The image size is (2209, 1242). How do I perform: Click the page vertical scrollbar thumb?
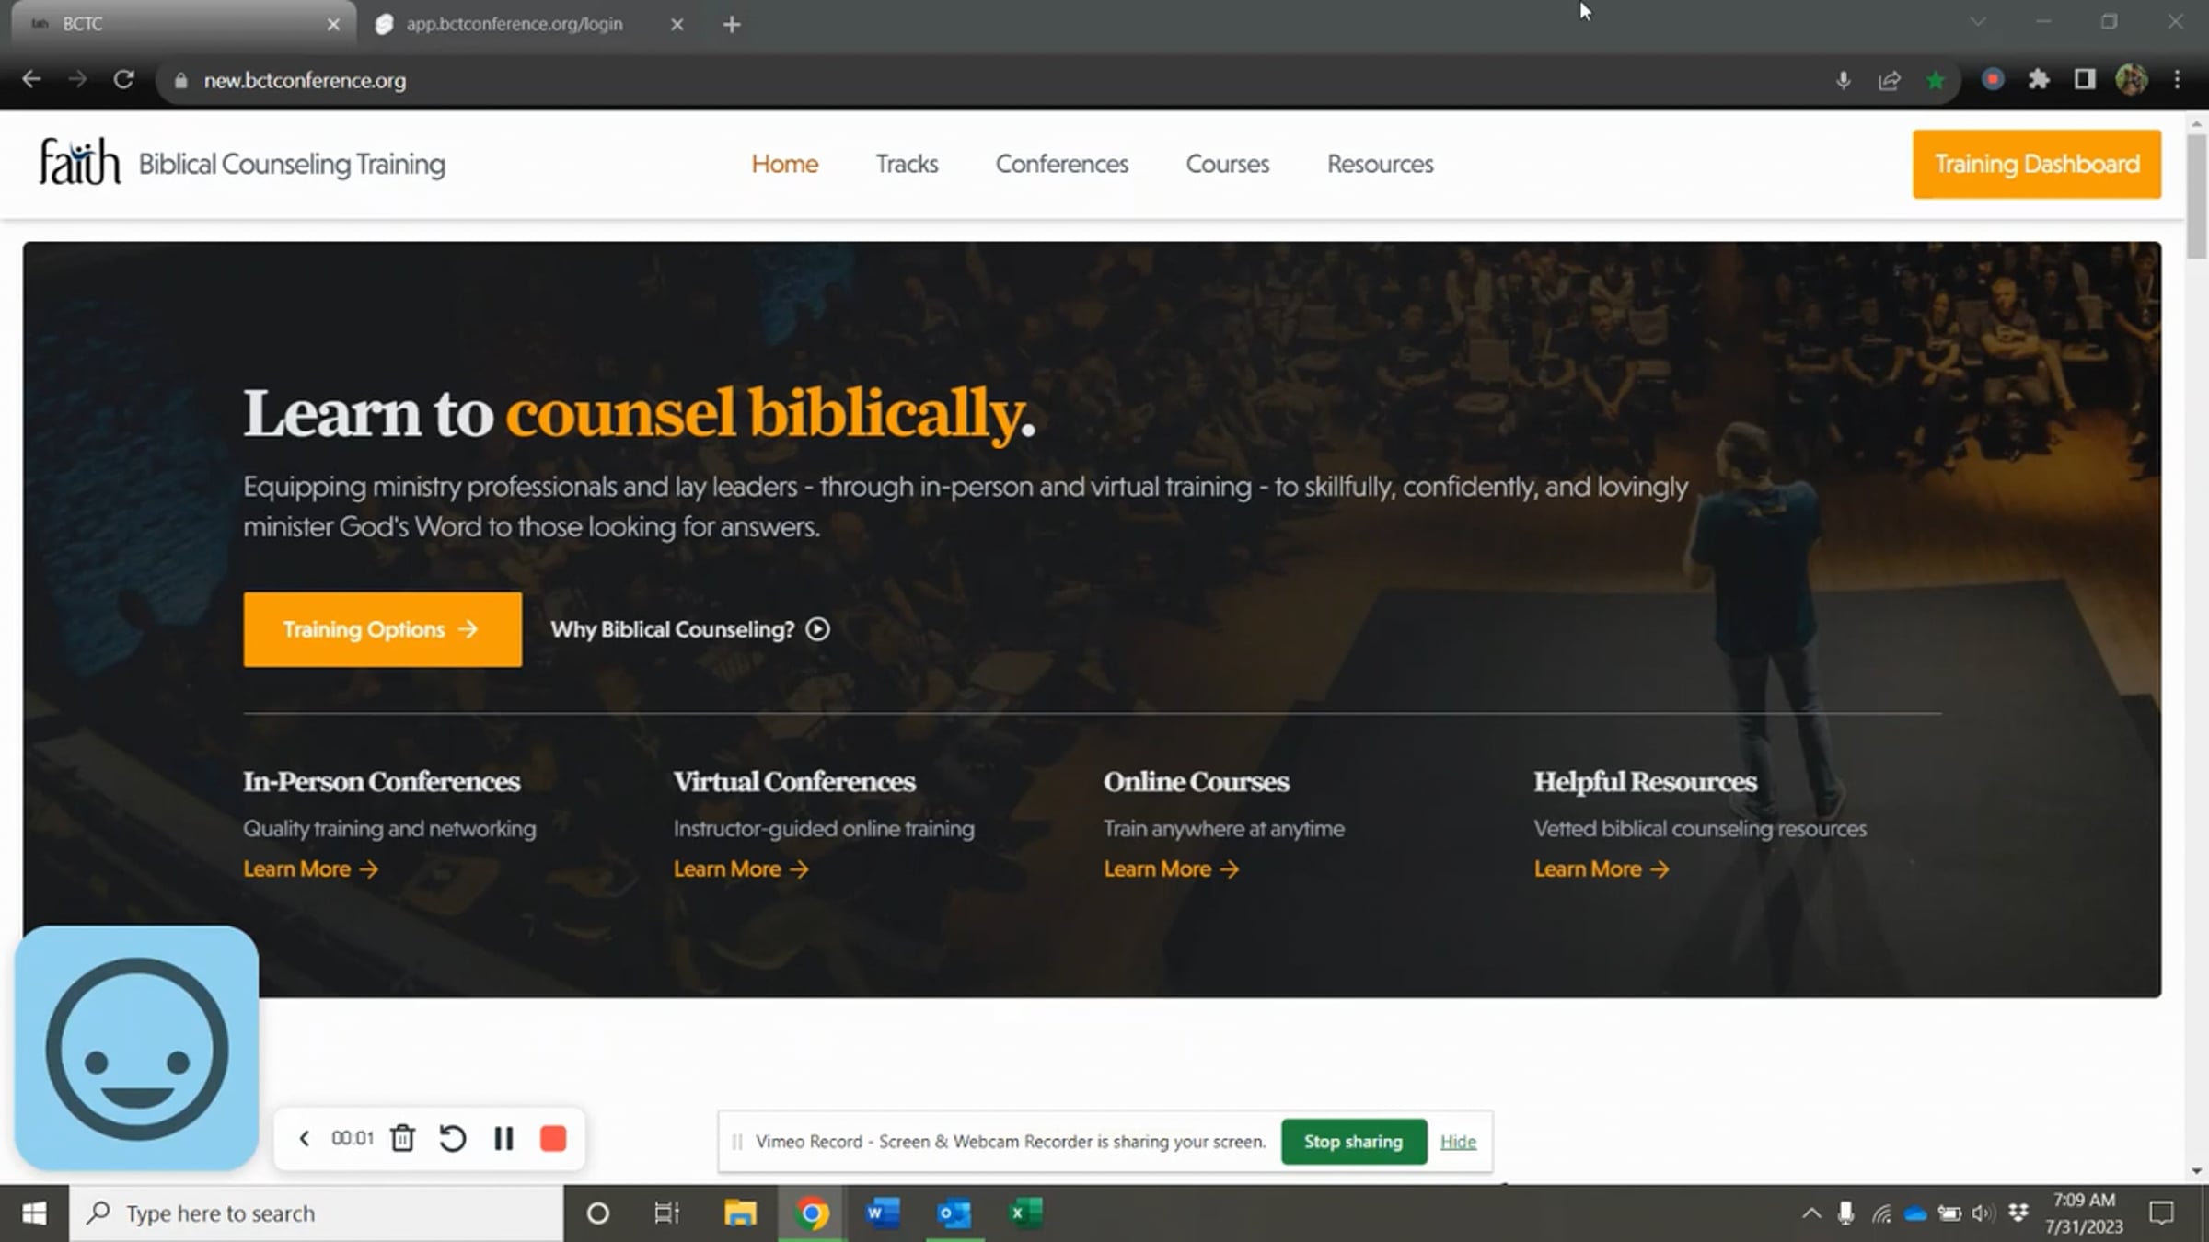click(2197, 195)
